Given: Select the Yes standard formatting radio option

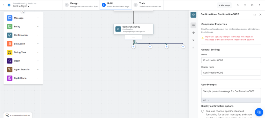Looking at the screenshot, I should point(203,111).
